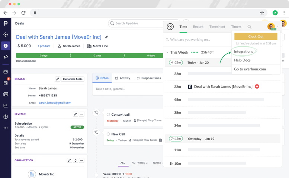Mark Context call as done
The width and height of the screenshot is (289, 178).
click(x=108, y=115)
